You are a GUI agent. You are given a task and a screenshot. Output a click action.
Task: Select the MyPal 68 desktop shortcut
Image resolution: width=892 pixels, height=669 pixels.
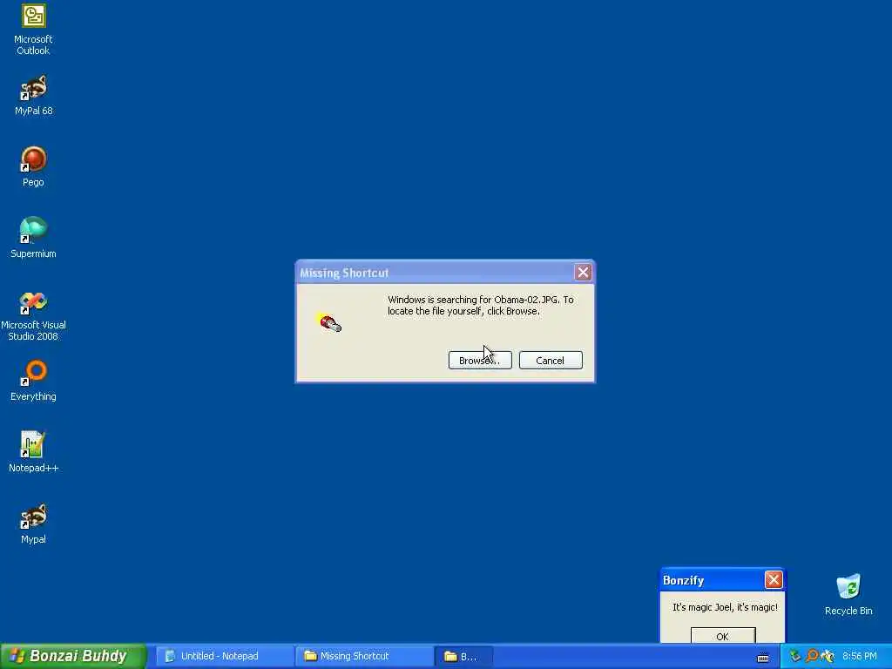coord(34,96)
